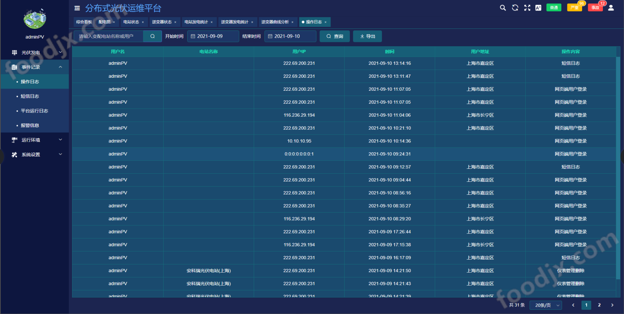The image size is (624, 314).
Task: Go to page 2 of results
Action: [x=599, y=305]
